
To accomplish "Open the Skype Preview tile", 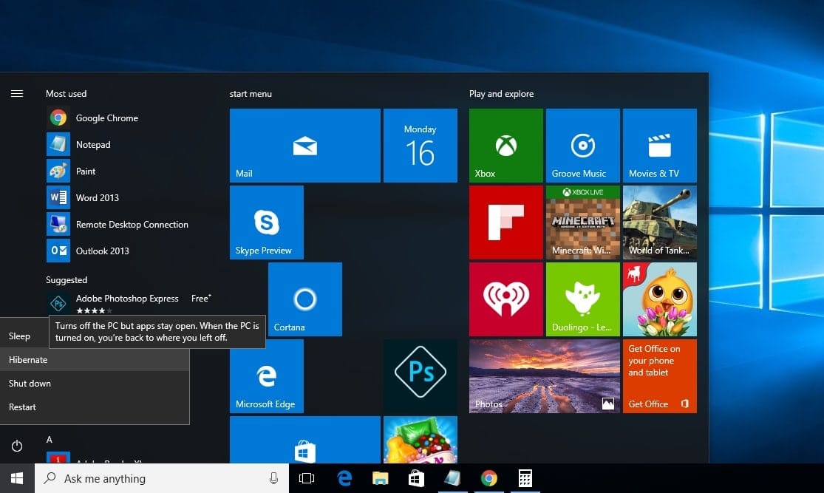I will point(267,222).
